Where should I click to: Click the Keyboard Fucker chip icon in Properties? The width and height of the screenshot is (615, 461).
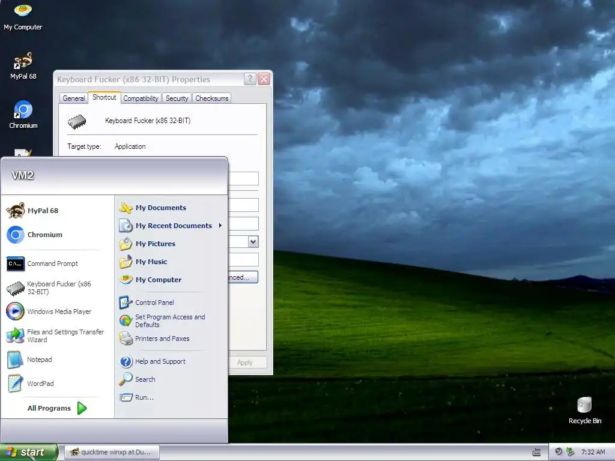[77, 121]
